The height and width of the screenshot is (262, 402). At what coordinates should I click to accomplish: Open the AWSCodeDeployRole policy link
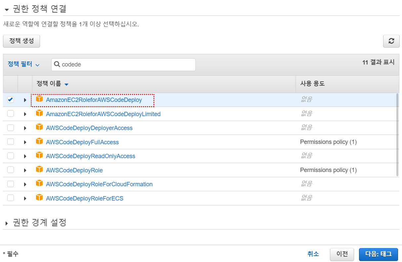point(74,170)
